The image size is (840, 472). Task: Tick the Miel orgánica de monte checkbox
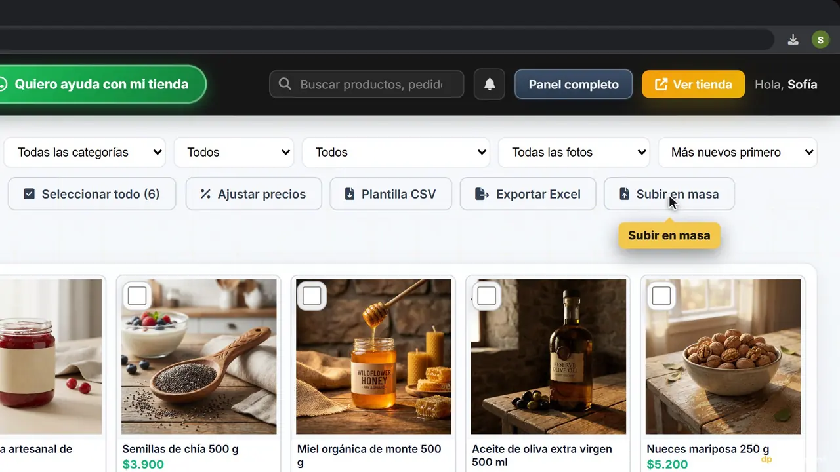[x=312, y=296]
